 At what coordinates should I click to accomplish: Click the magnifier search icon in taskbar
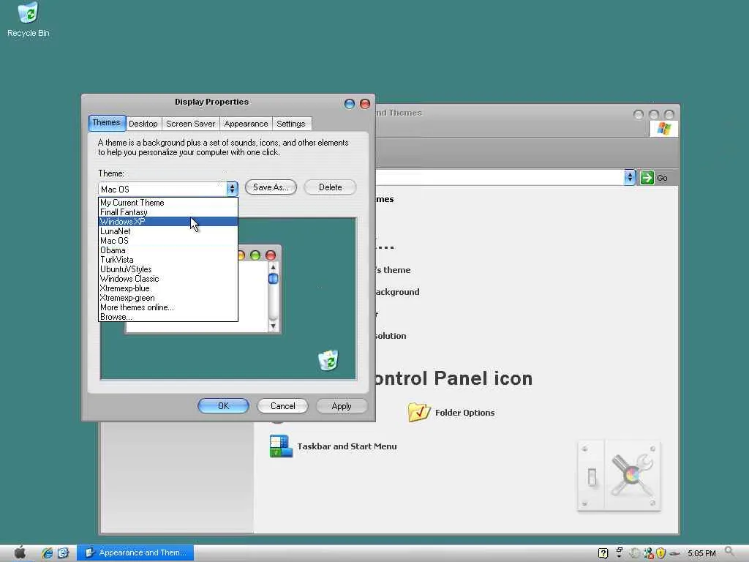click(x=729, y=552)
